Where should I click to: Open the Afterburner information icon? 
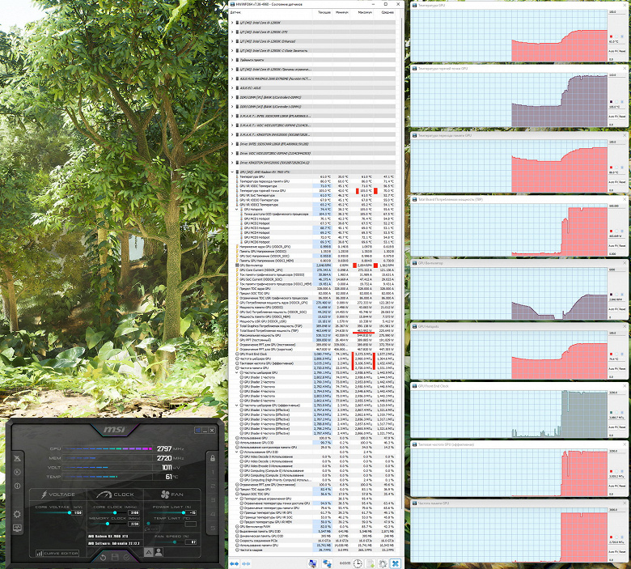[17, 486]
